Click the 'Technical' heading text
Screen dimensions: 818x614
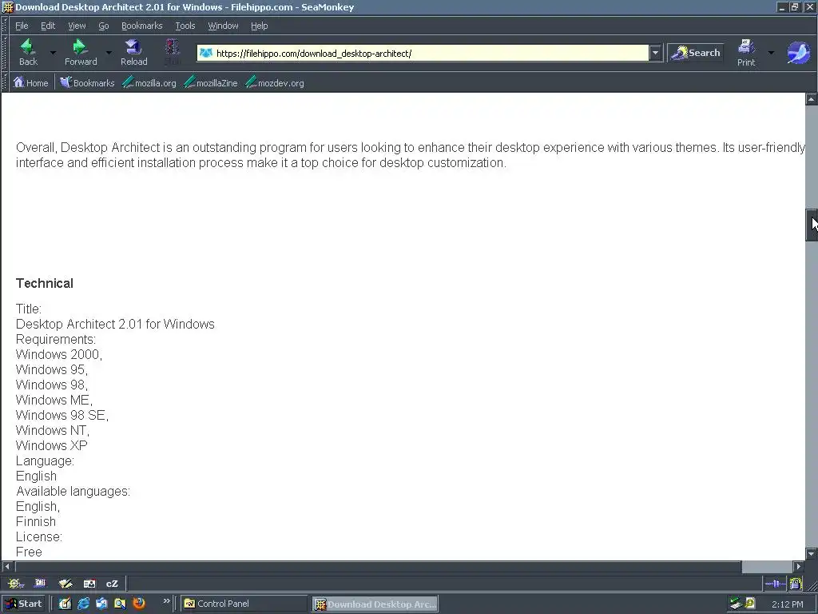[x=45, y=284]
